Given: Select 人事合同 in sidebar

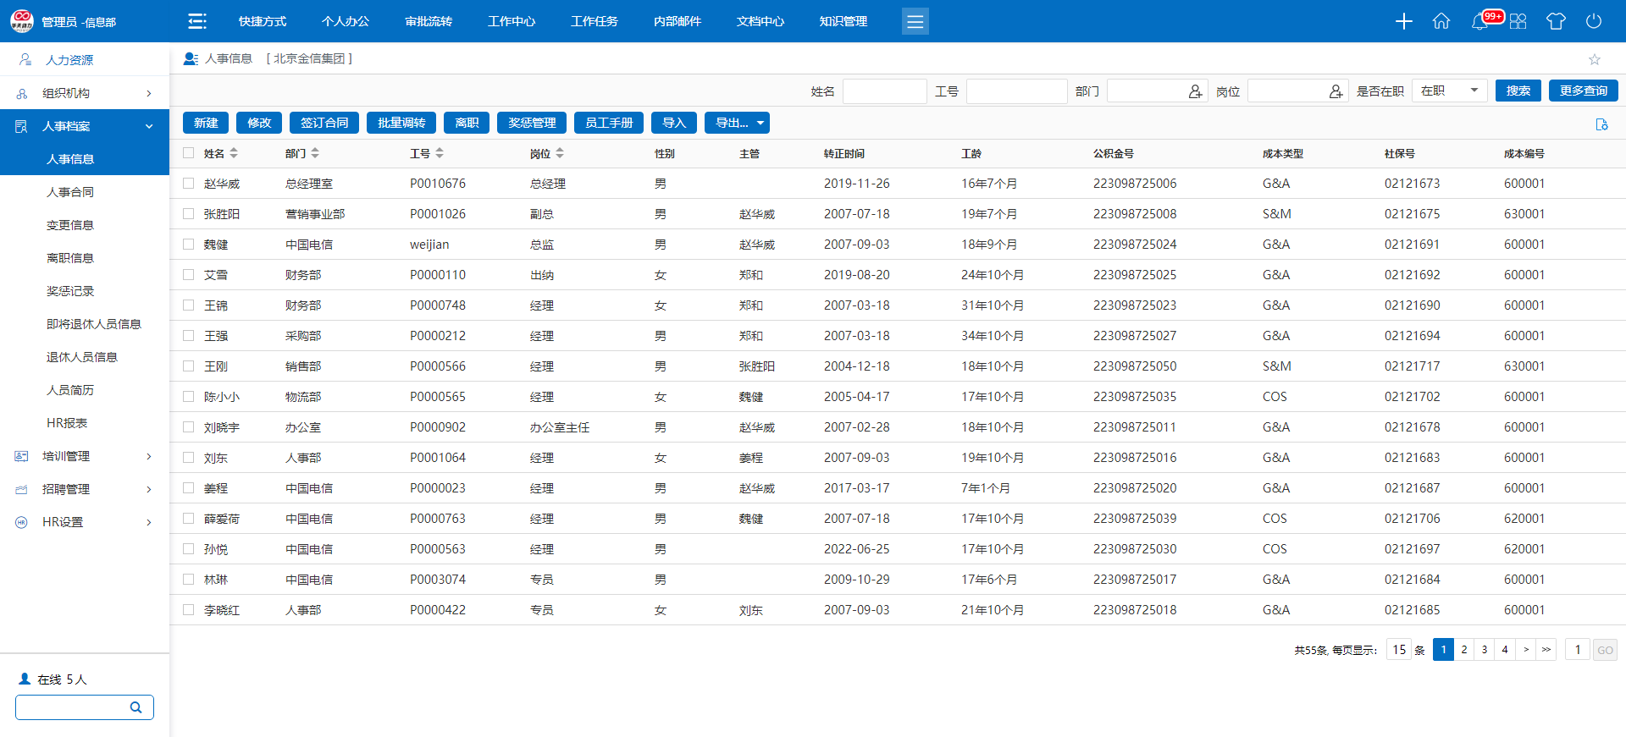Looking at the screenshot, I should click(x=70, y=192).
